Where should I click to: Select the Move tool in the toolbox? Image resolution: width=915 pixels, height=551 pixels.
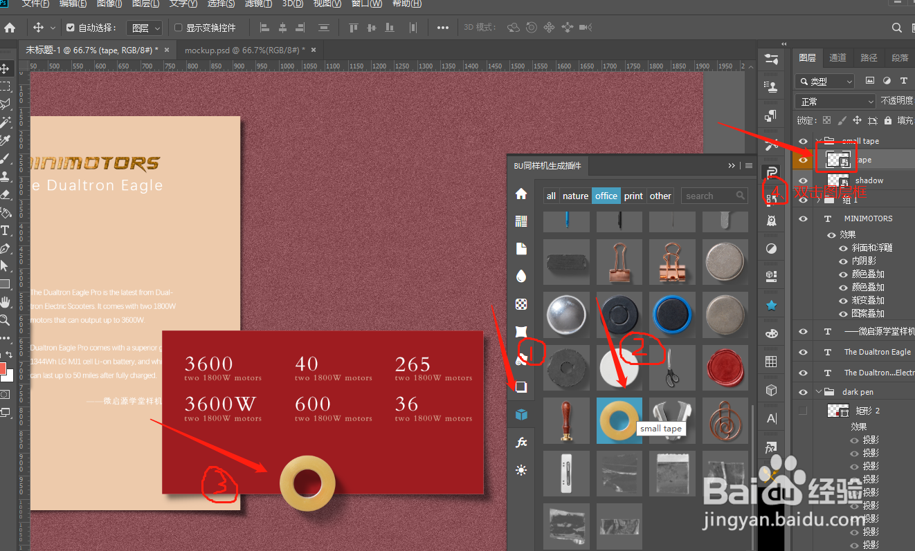tap(6, 68)
